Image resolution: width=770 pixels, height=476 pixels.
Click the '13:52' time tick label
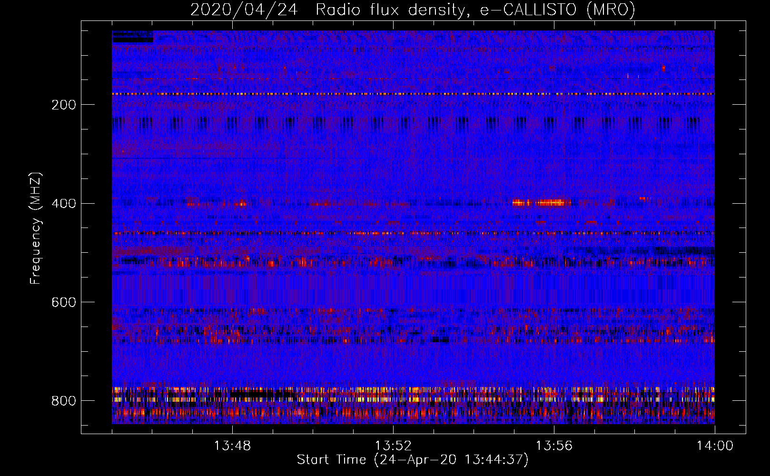[393, 446]
